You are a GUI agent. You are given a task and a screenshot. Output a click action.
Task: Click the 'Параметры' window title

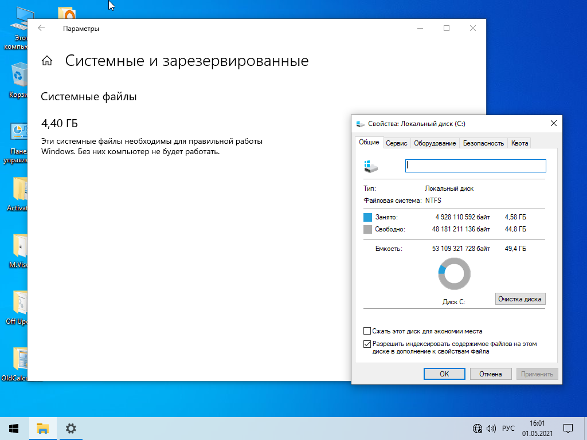[x=81, y=29]
